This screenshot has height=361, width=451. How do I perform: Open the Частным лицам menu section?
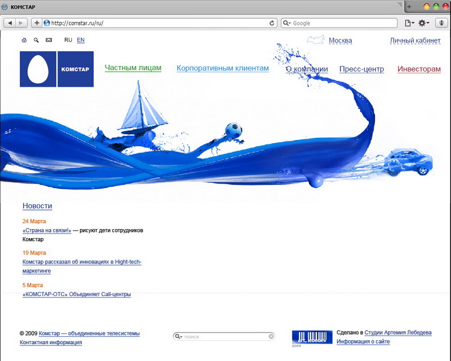(x=133, y=68)
